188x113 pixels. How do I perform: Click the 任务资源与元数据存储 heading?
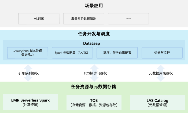click(x=93, y=87)
